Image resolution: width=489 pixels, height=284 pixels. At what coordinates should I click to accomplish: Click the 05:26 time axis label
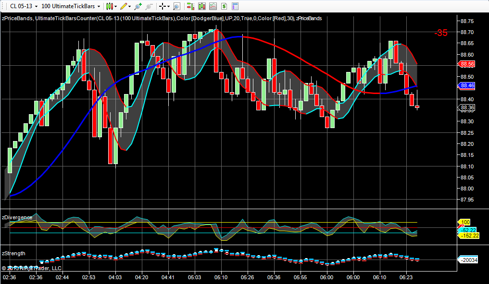[247, 277]
